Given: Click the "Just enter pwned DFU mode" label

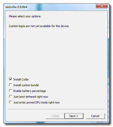Looking at the screenshot, I should [x=36, y=102].
